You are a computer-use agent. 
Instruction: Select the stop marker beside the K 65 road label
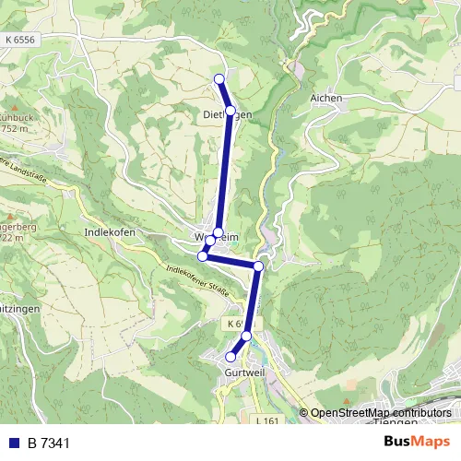coord(246,336)
